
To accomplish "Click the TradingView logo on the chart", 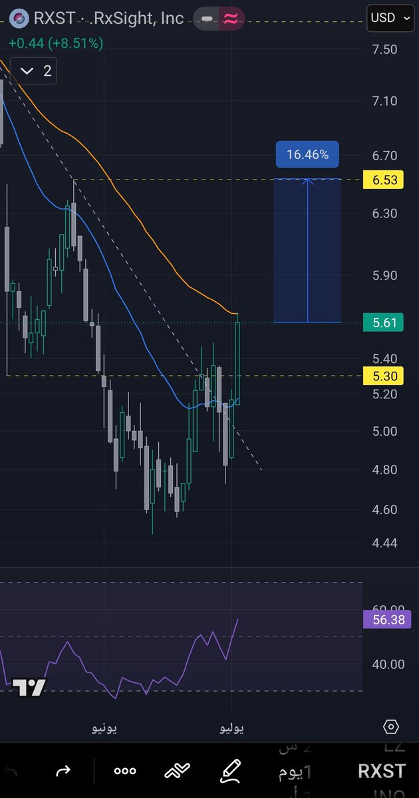I will 30,687.
